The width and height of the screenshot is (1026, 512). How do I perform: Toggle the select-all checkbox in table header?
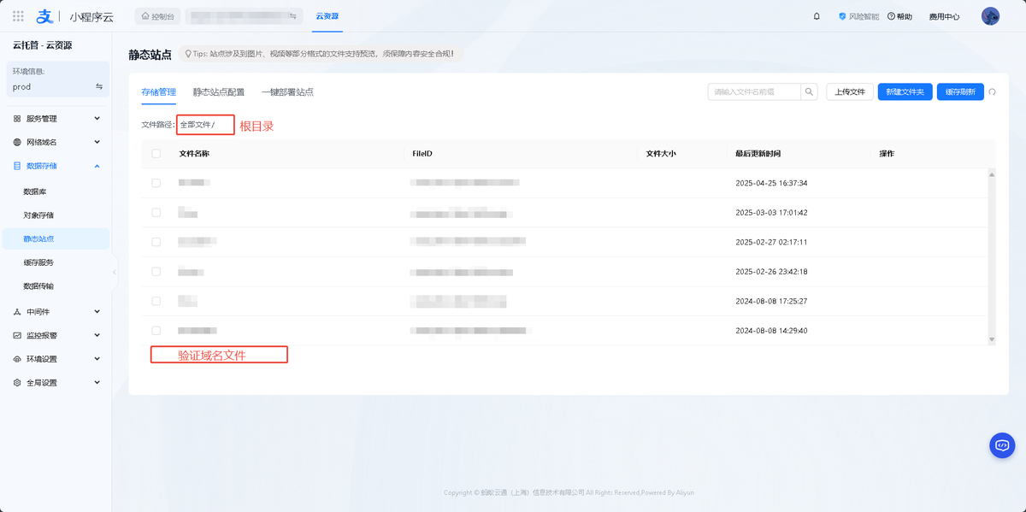click(x=156, y=154)
